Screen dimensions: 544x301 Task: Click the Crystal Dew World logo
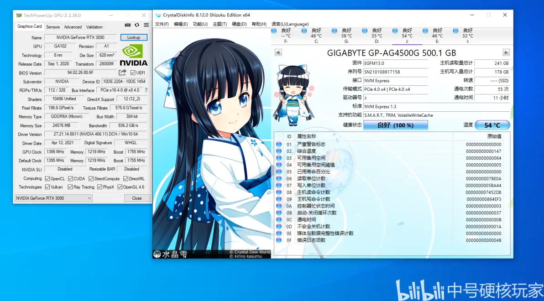pos(170,254)
